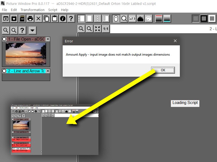Click OK in the Error dialog
217x162 pixels.
[x=163, y=70]
